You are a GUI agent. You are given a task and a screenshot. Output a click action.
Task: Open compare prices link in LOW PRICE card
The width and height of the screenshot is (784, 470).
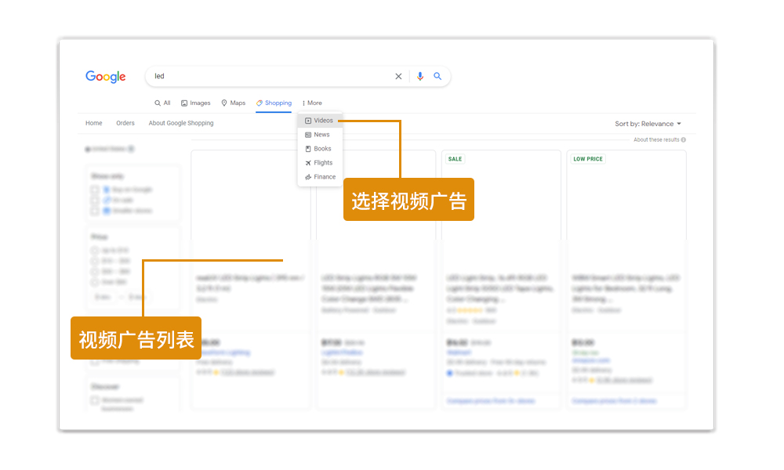point(615,401)
